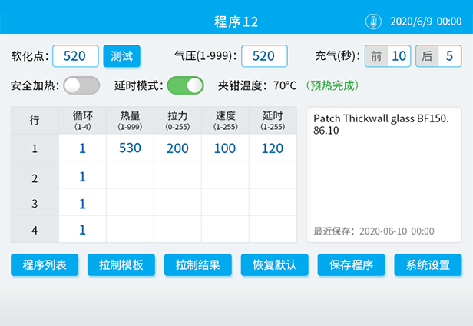Click the row 2 循环 loop cell
The height and width of the screenshot is (326, 473).
point(82,176)
